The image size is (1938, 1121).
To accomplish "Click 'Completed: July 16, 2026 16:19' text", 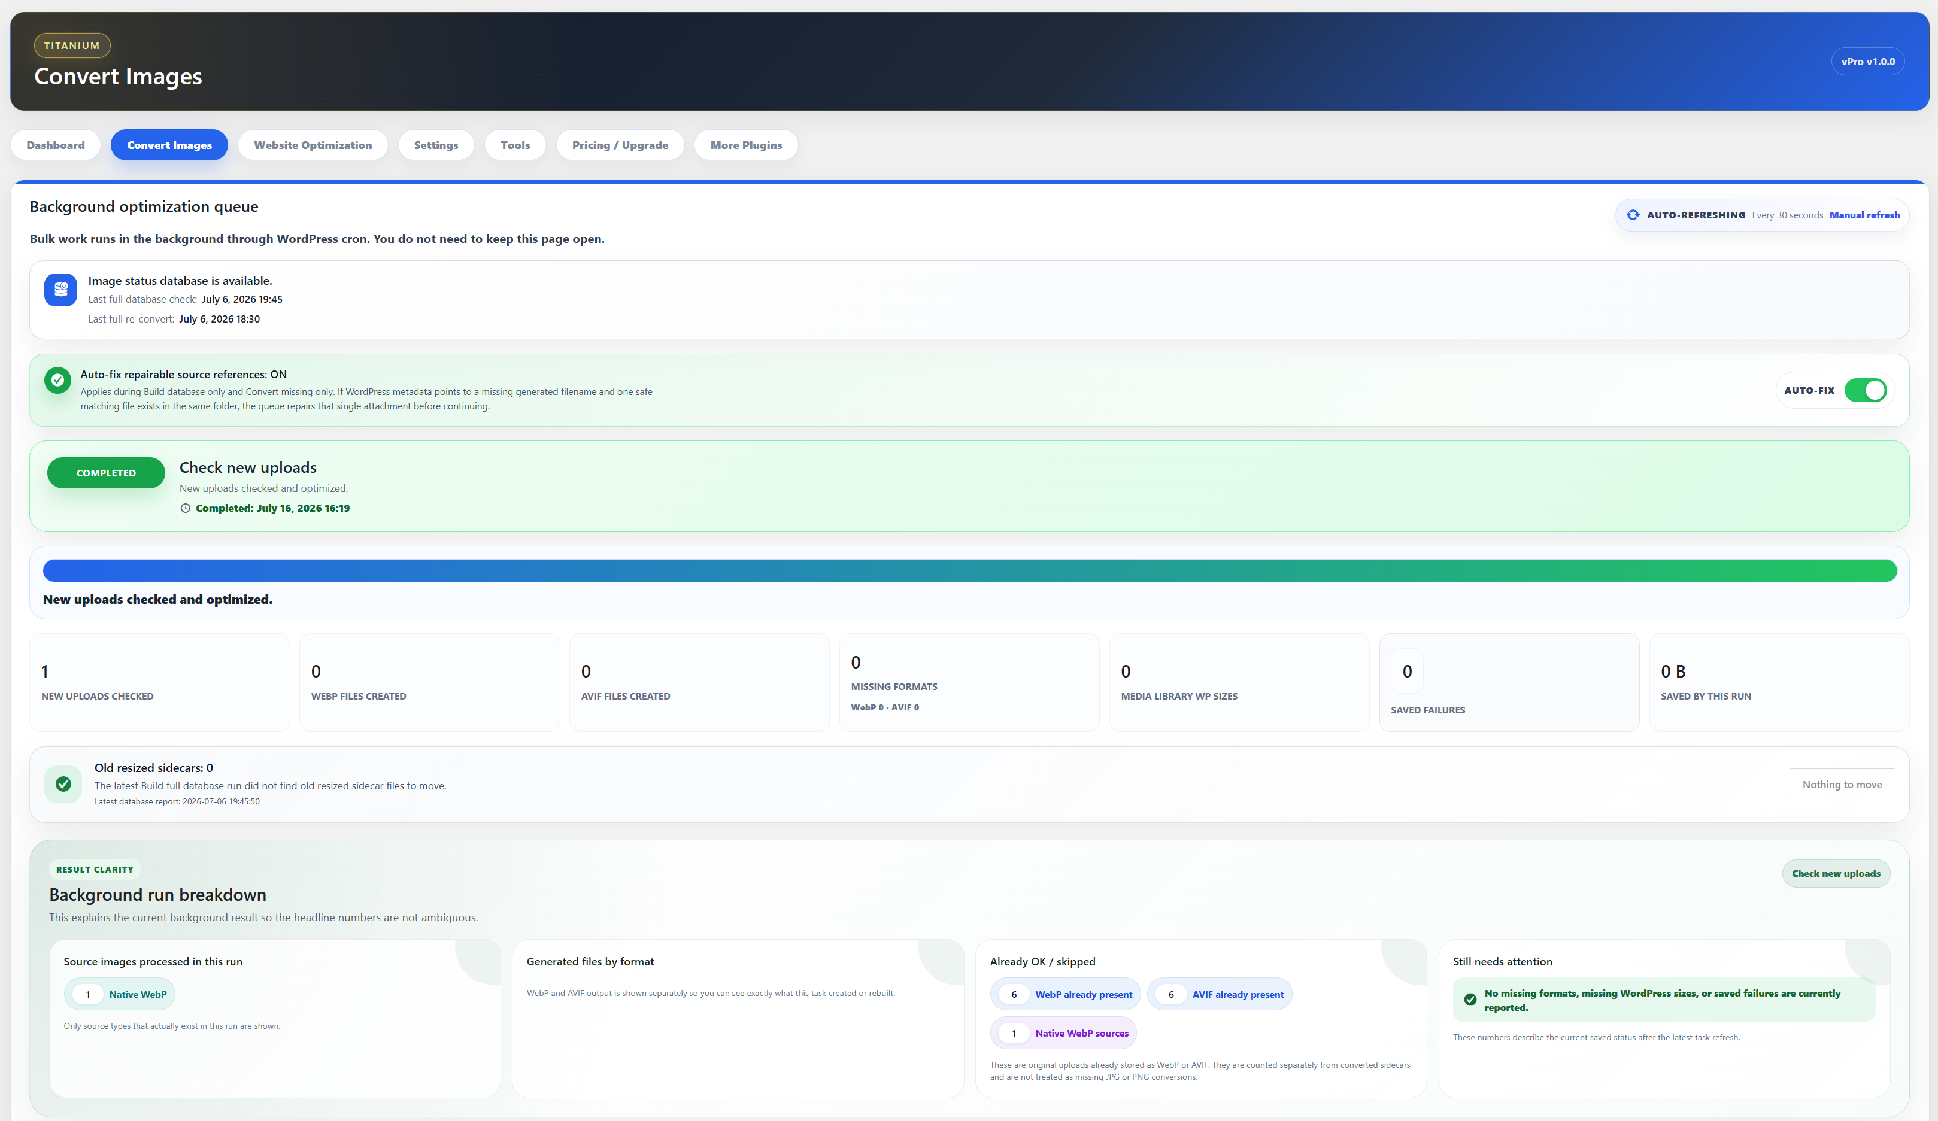I will 272,508.
